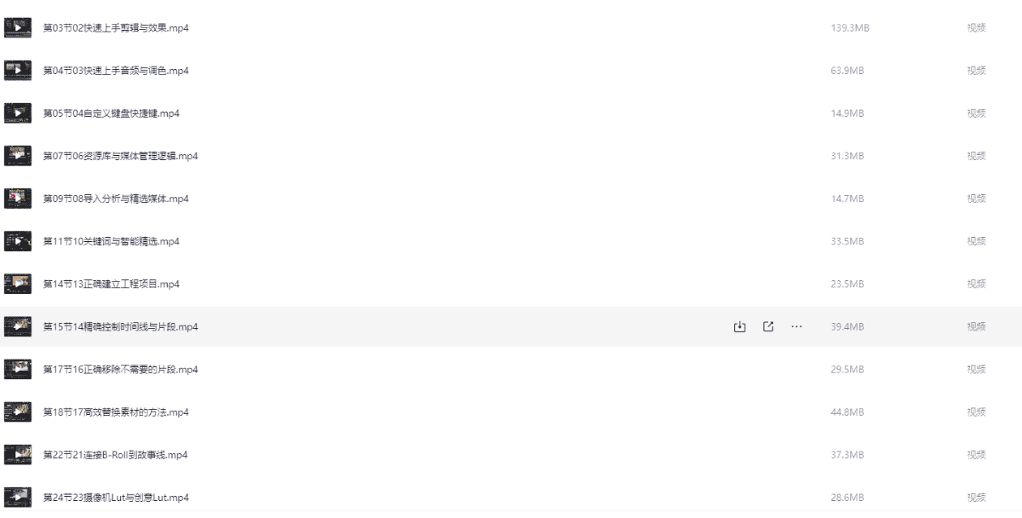Click the 第04节03快速上手音频与调色 thumbnail
Screen dimensions: 1022x518
[x=18, y=71]
